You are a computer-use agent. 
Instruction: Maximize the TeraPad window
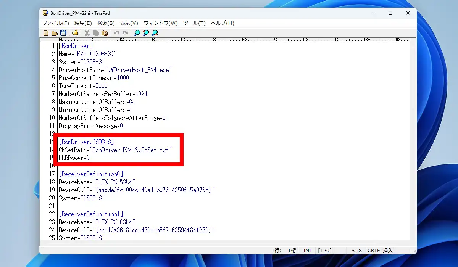click(x=390, y=13)
